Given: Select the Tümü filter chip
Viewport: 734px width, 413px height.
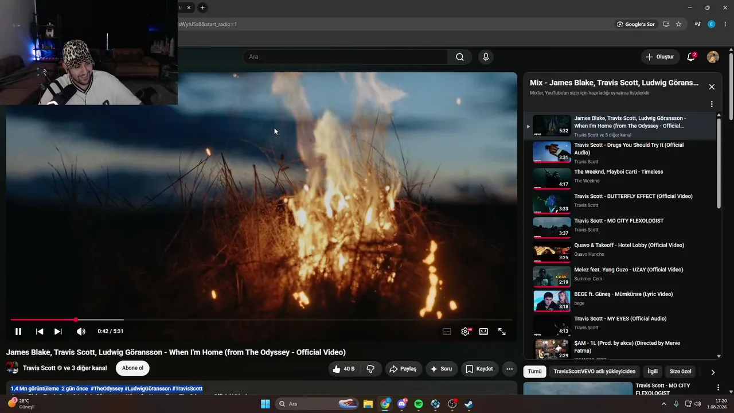Looking at the screenshot, I should tap(534, 372).
